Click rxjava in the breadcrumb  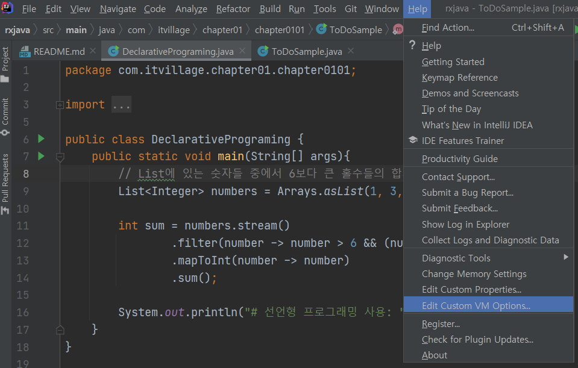(x=17, y=30)
